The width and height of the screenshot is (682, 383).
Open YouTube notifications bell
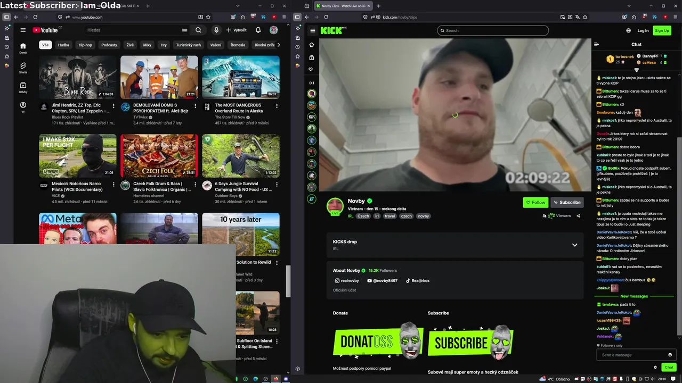(258, 30)
